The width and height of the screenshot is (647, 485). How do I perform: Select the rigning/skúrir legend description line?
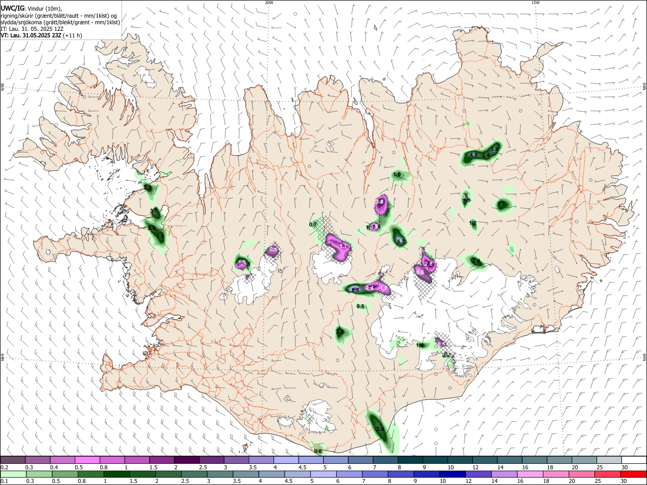58,16
